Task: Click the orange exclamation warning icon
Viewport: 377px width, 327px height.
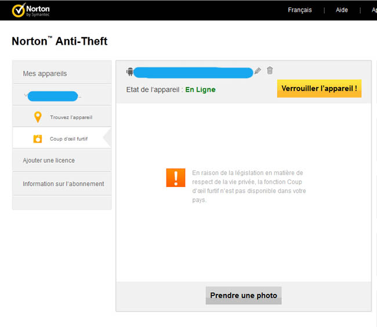Action: (176, 178)
